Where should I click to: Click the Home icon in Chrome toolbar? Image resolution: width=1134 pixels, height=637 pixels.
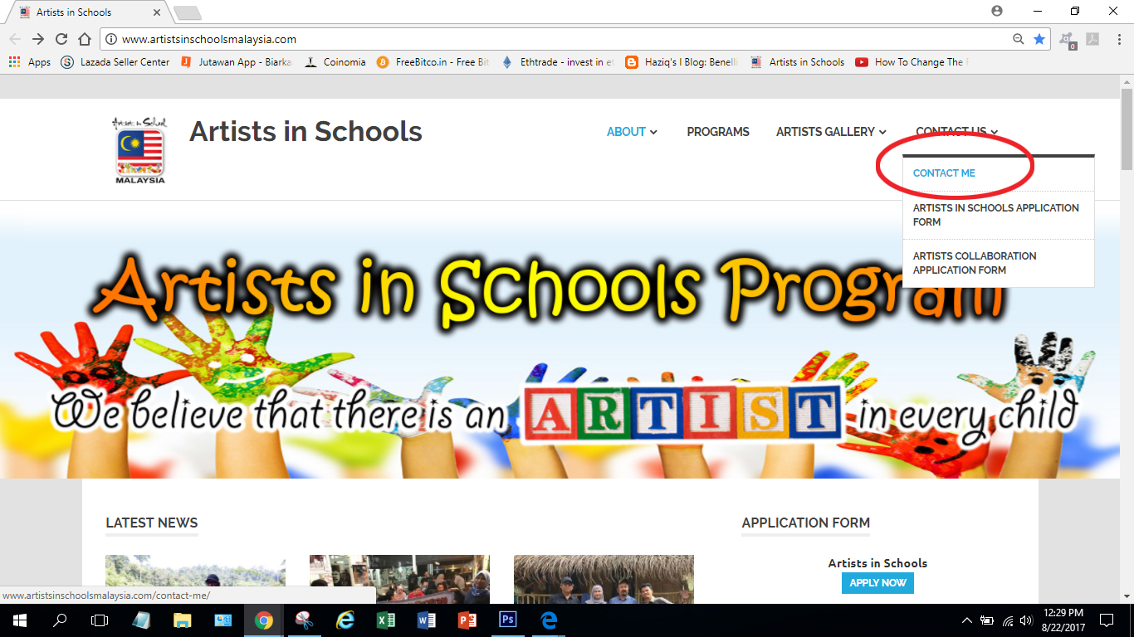(x=84, y=39)
